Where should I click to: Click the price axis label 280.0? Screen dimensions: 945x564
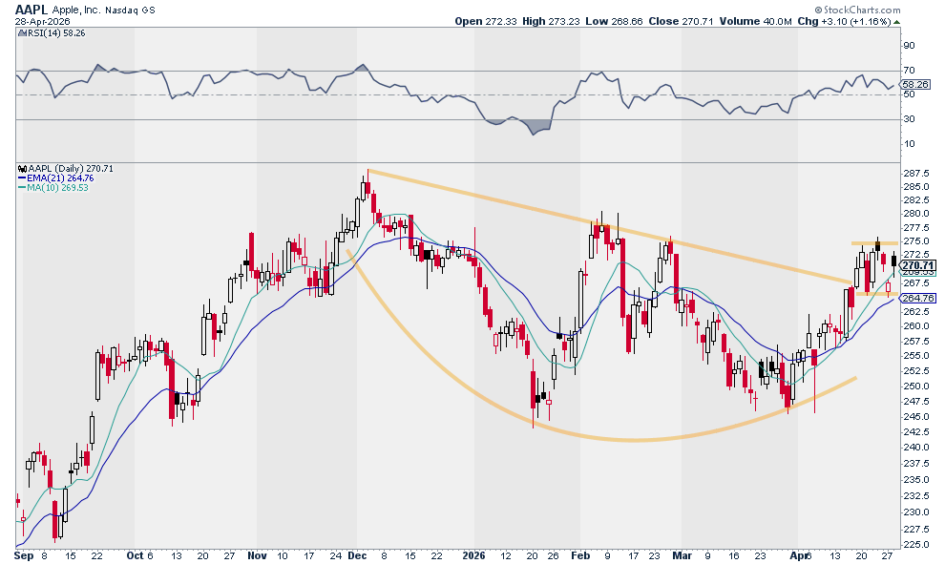pos(916,214)
